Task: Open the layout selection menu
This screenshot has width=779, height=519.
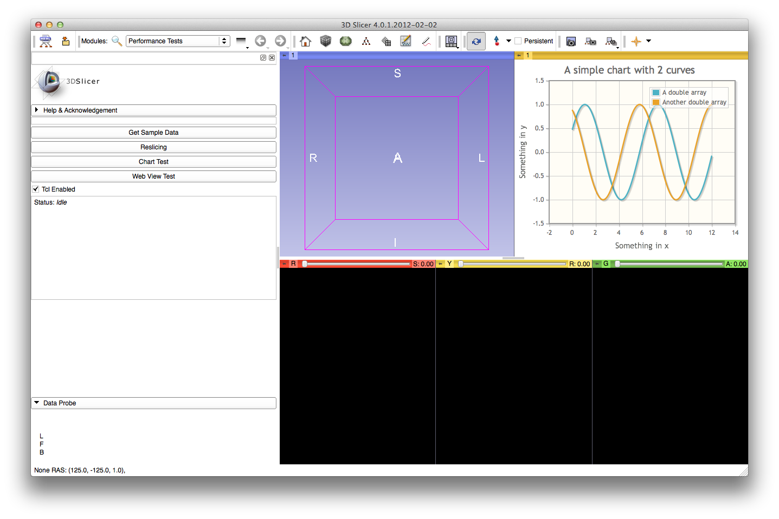Action: pyautogui.click(x=451, y=42)
